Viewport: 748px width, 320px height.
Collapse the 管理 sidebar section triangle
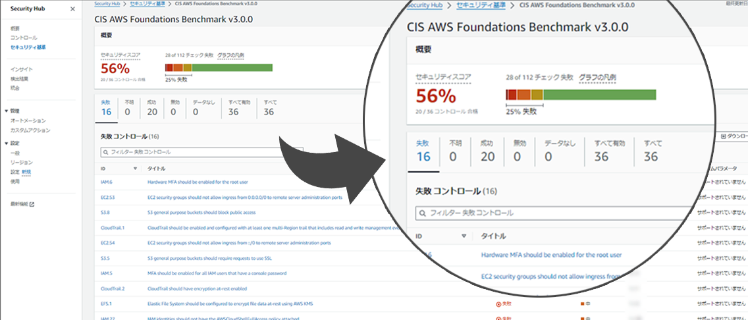pos(6,111)
